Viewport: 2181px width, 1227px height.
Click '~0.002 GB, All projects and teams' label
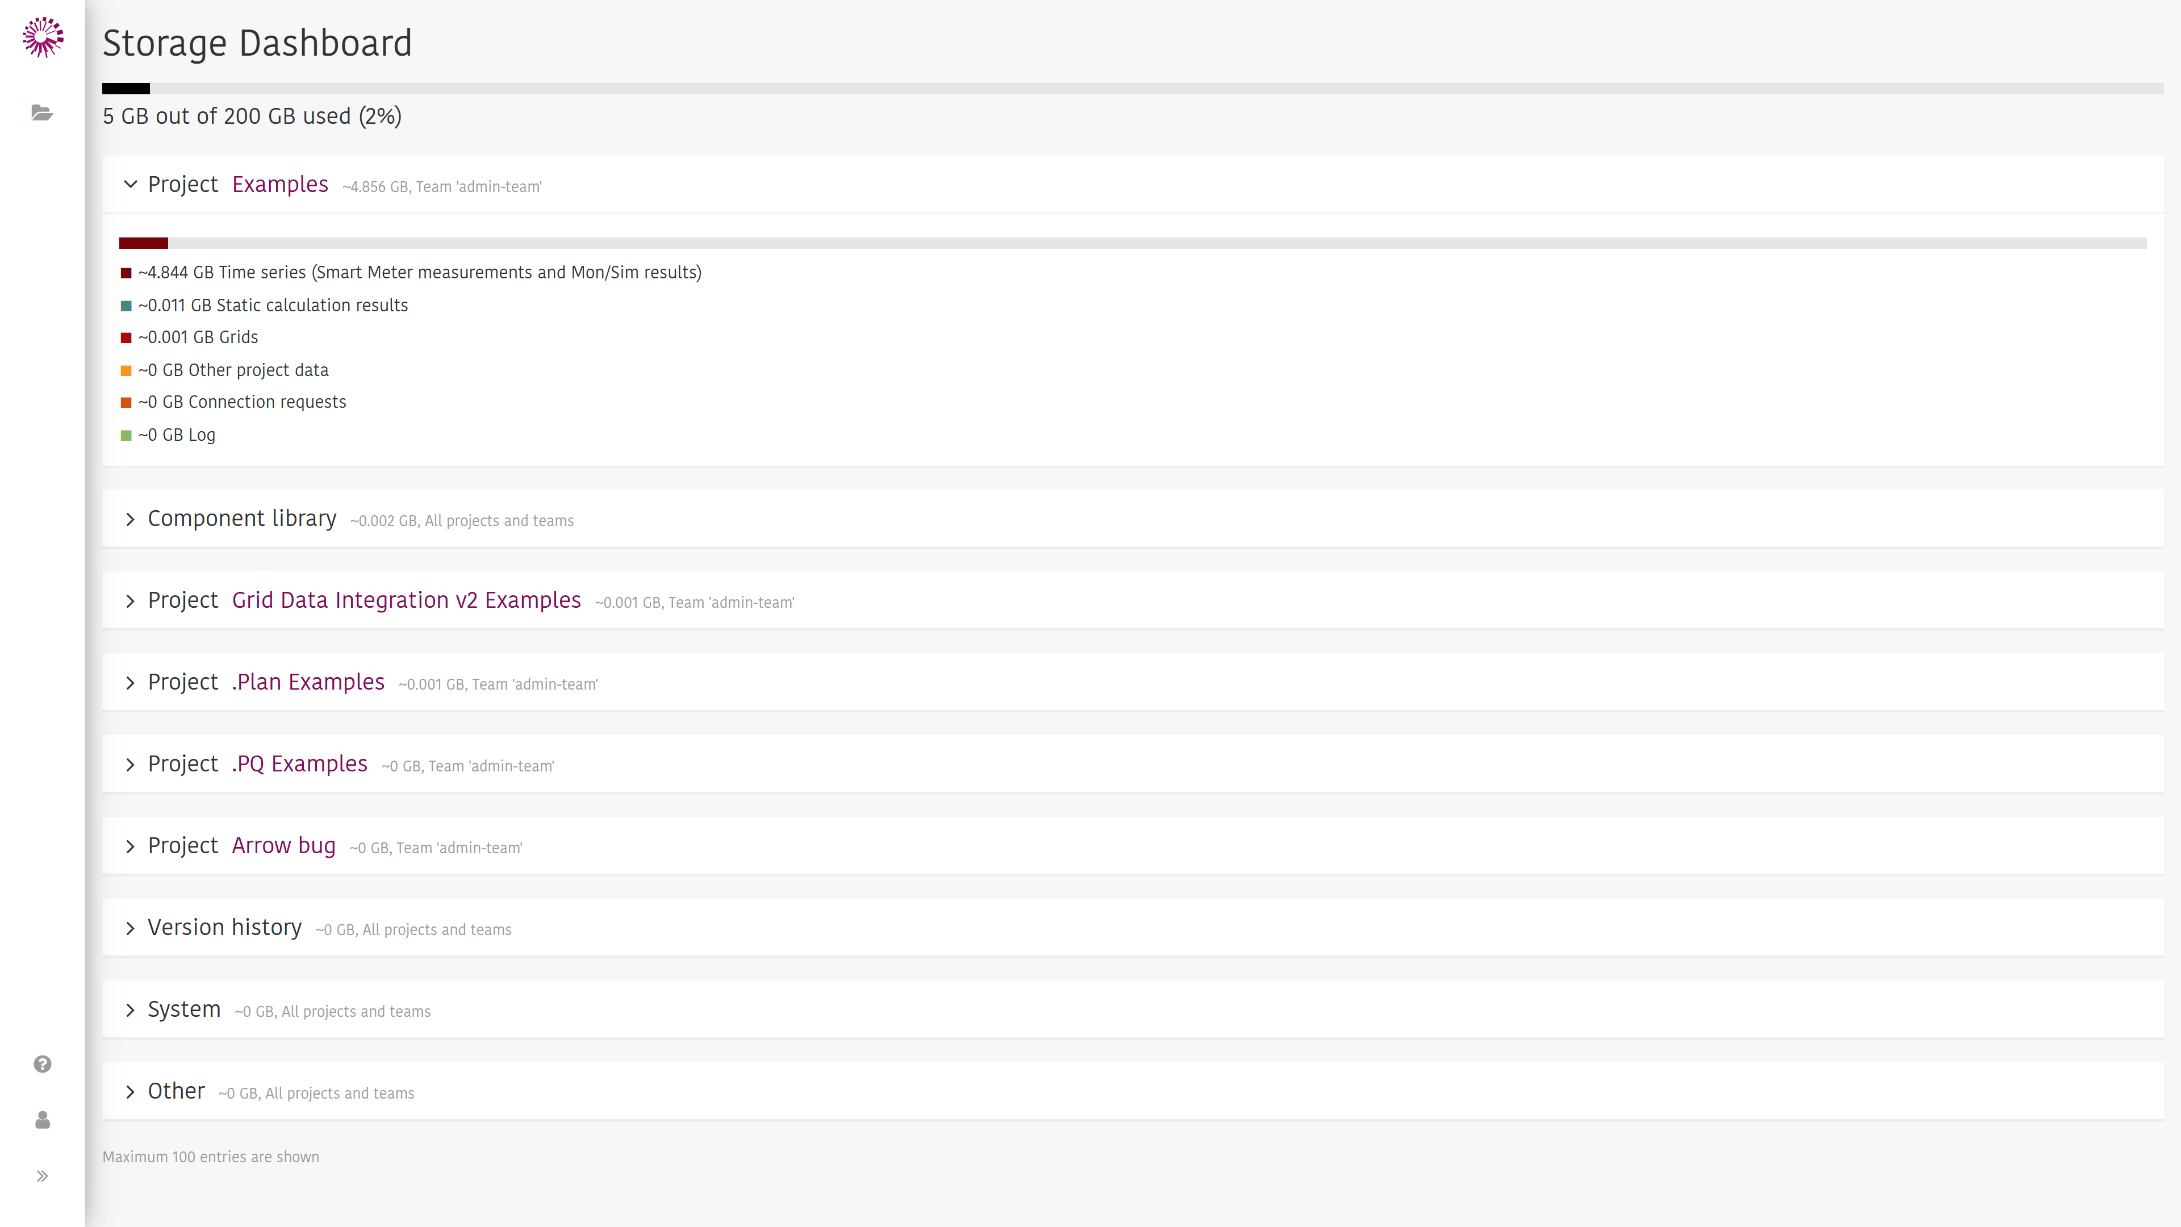[x=462, y=521]
